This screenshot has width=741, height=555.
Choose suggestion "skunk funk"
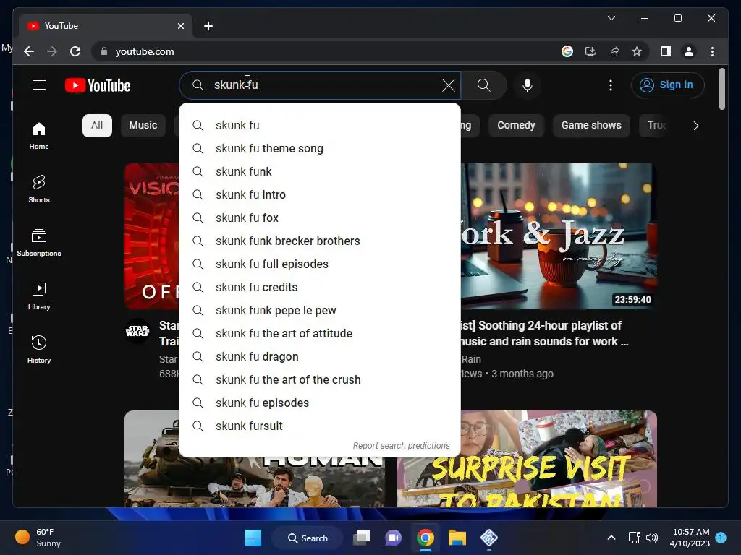click(320, 172)
